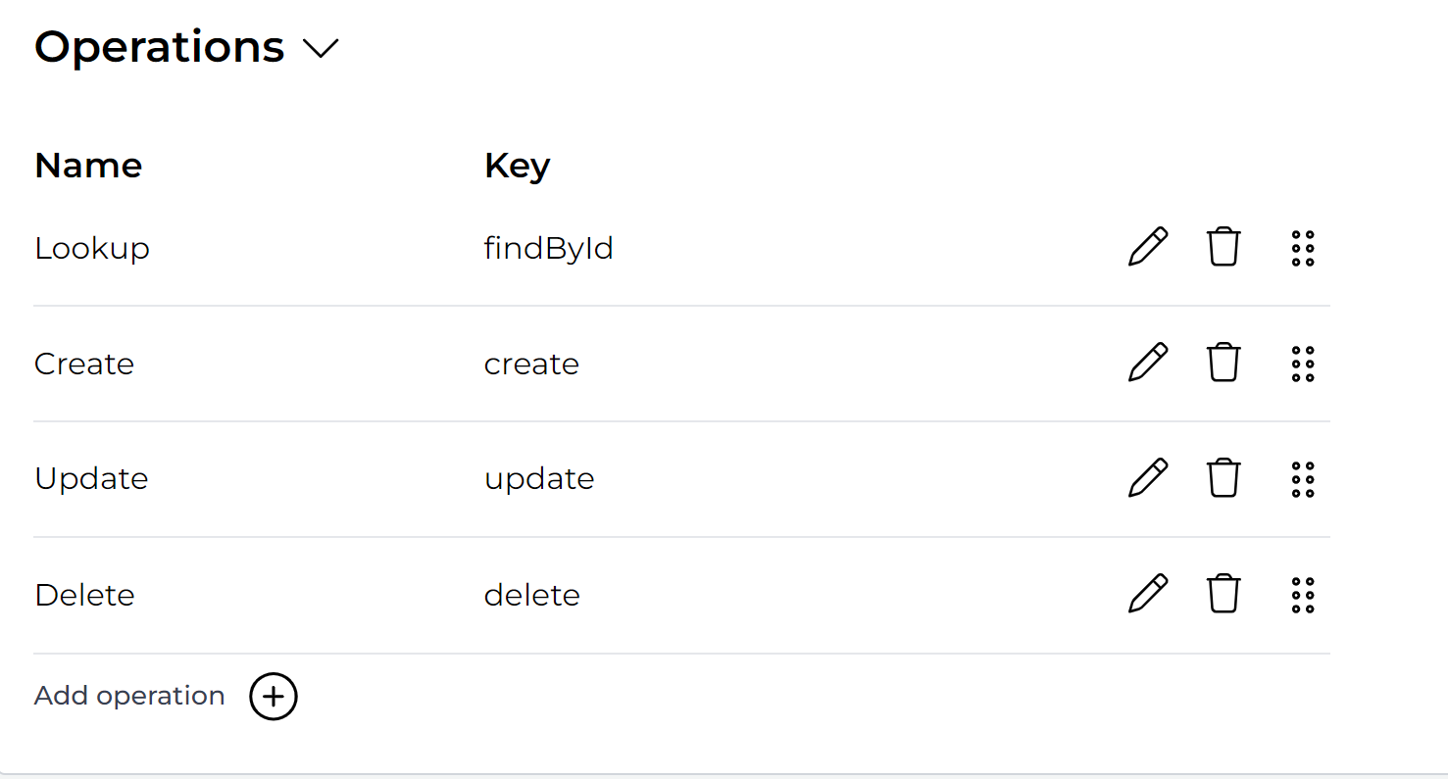Screen dimensions: 1448x779
Task: Open the Create operation's edit pencil
Action: click(x=1147, y=363)
